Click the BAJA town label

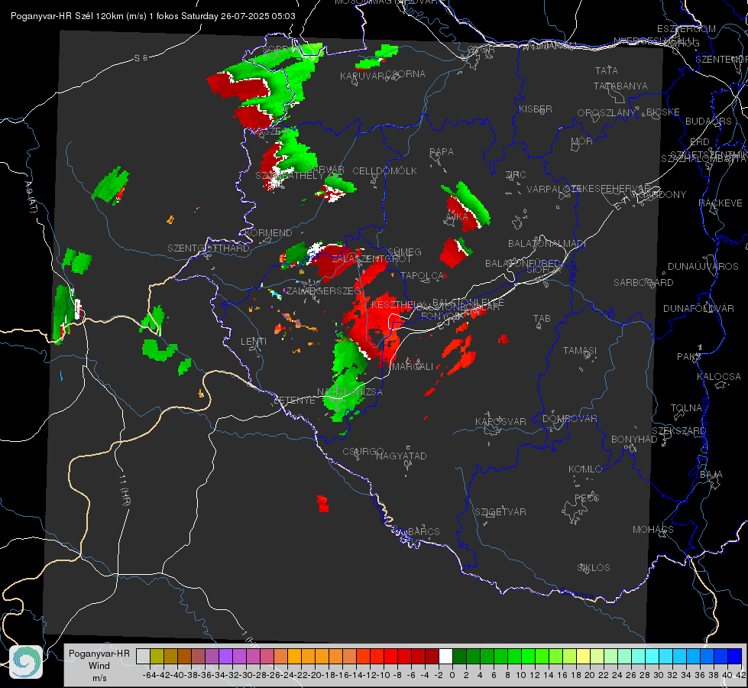(x=711, y=474)
